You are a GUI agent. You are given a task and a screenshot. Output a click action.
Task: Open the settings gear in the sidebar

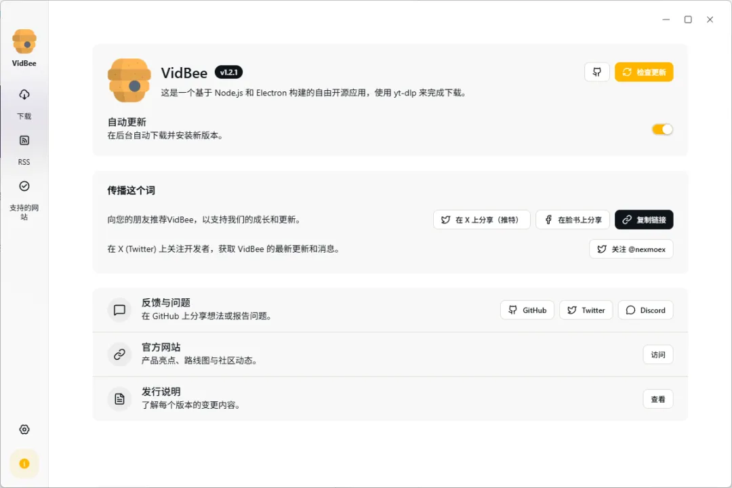pos(24,430)
